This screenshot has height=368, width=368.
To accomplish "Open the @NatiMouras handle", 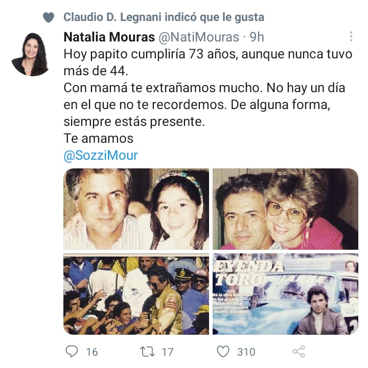I will pyautogui.click(x=199, y=37).
